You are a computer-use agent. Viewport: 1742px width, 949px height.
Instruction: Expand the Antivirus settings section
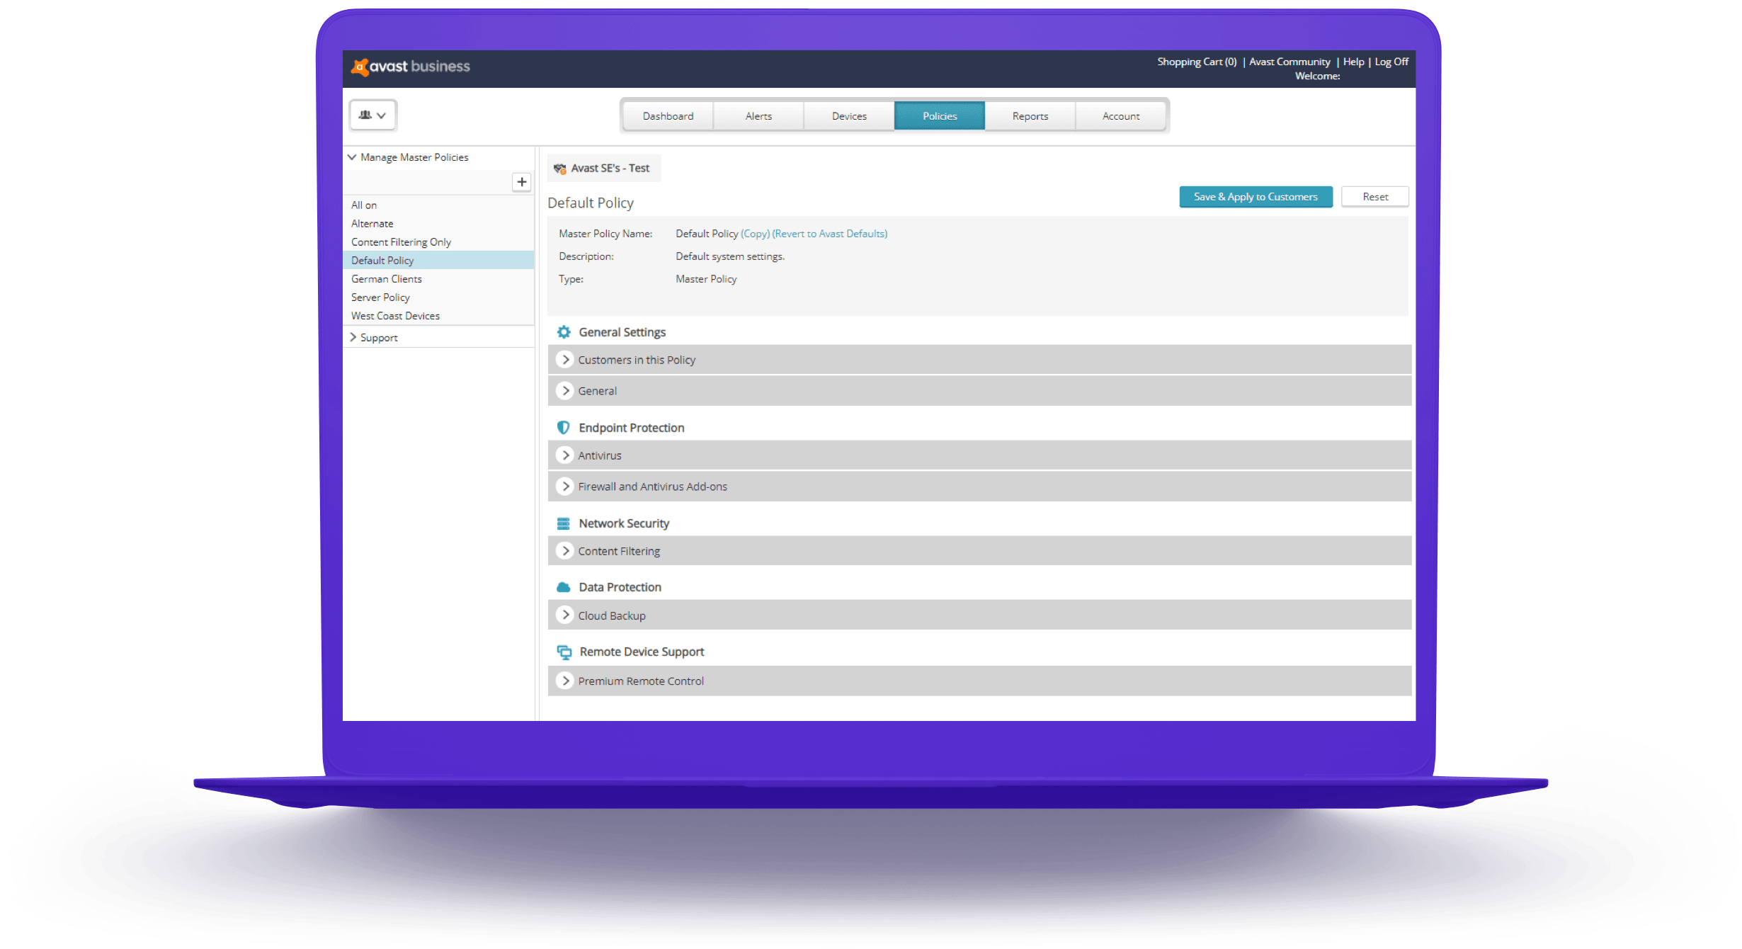564,455
